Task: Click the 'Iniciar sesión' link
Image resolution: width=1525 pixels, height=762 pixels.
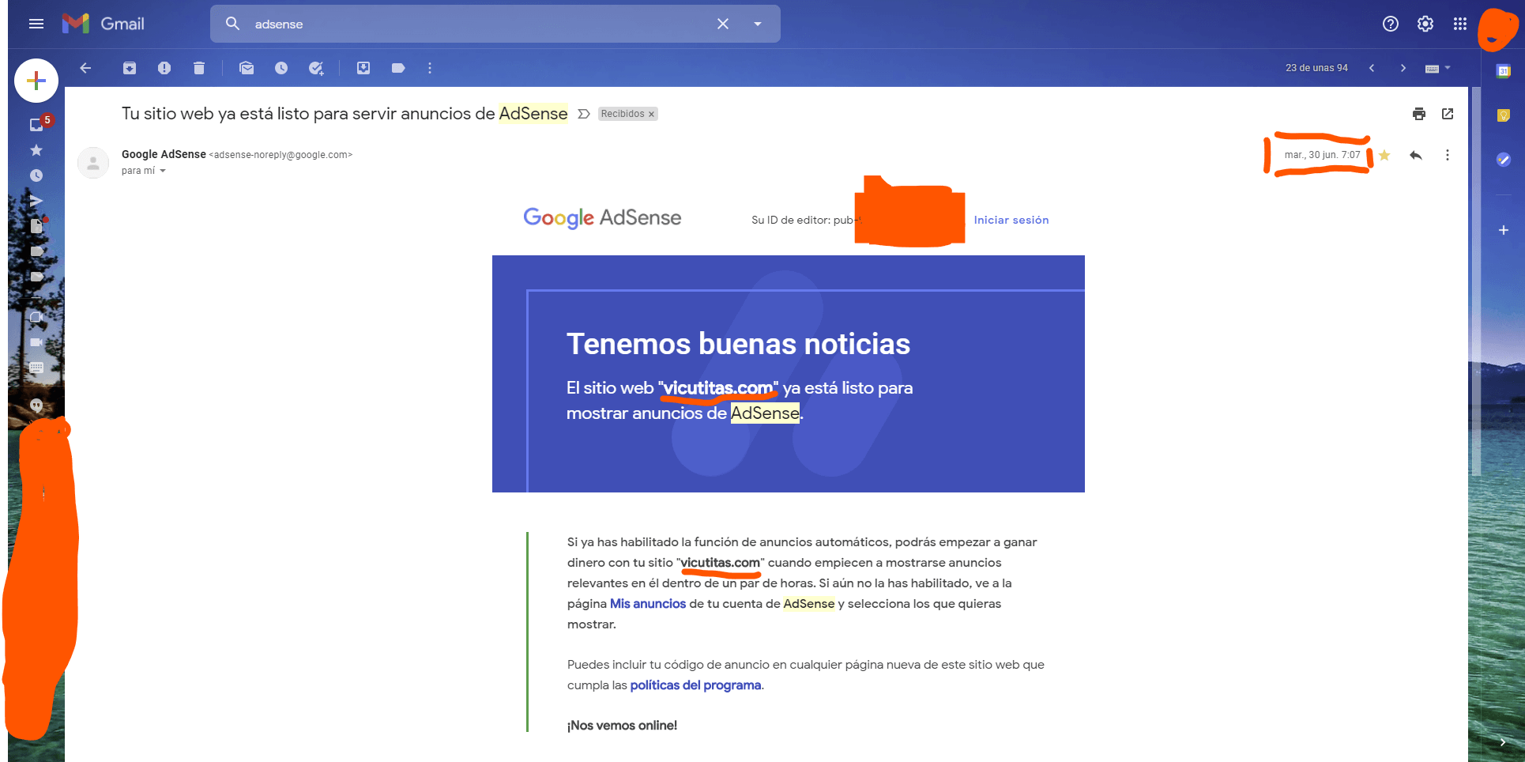Action: click(1011, 220)
